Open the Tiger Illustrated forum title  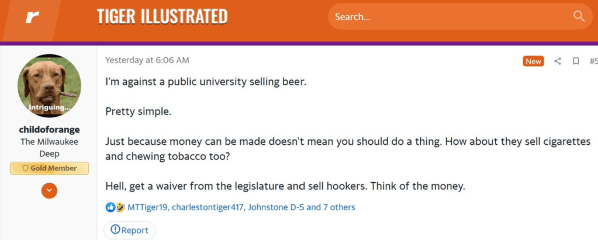click(x=162, y=17)
